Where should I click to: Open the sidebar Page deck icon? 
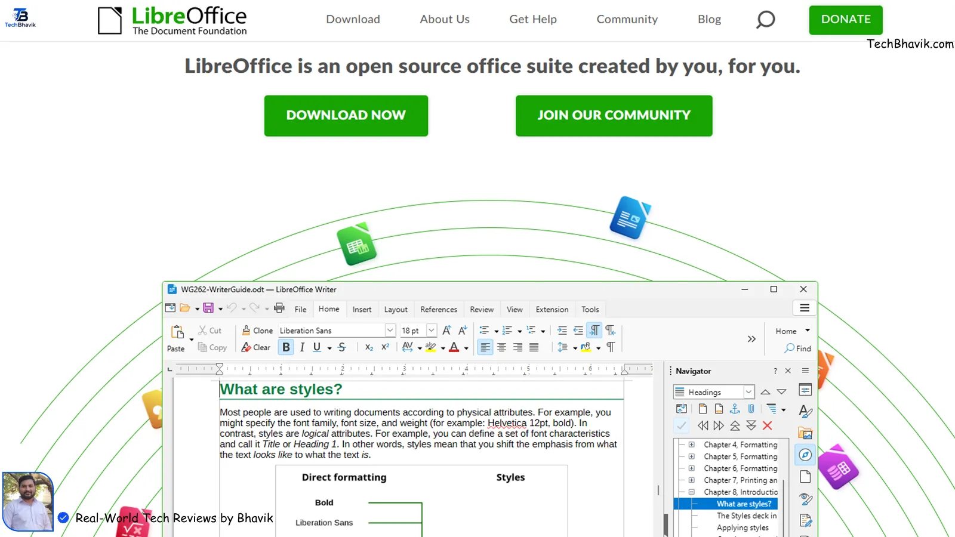pyautogui.click(x=805, y=477)
